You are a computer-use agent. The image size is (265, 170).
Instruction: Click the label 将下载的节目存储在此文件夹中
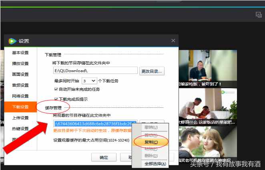pos(81,63)
